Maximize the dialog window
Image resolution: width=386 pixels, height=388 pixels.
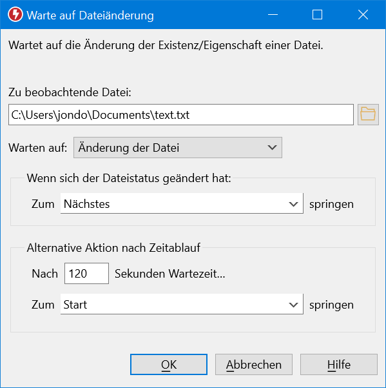coord(317,15)
